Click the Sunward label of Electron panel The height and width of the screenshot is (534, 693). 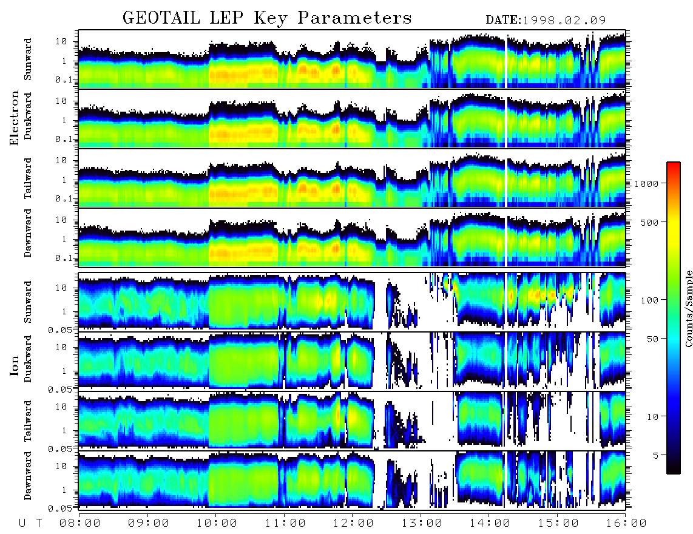(x=28, y=59)
